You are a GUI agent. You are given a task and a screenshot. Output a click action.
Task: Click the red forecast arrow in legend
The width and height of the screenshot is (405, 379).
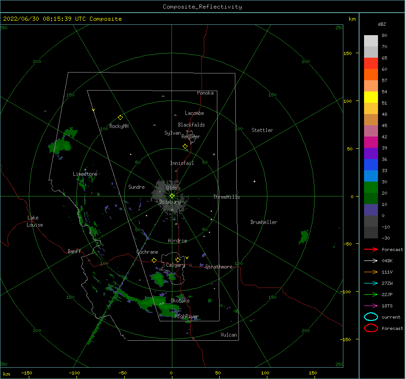click(371, 249)
